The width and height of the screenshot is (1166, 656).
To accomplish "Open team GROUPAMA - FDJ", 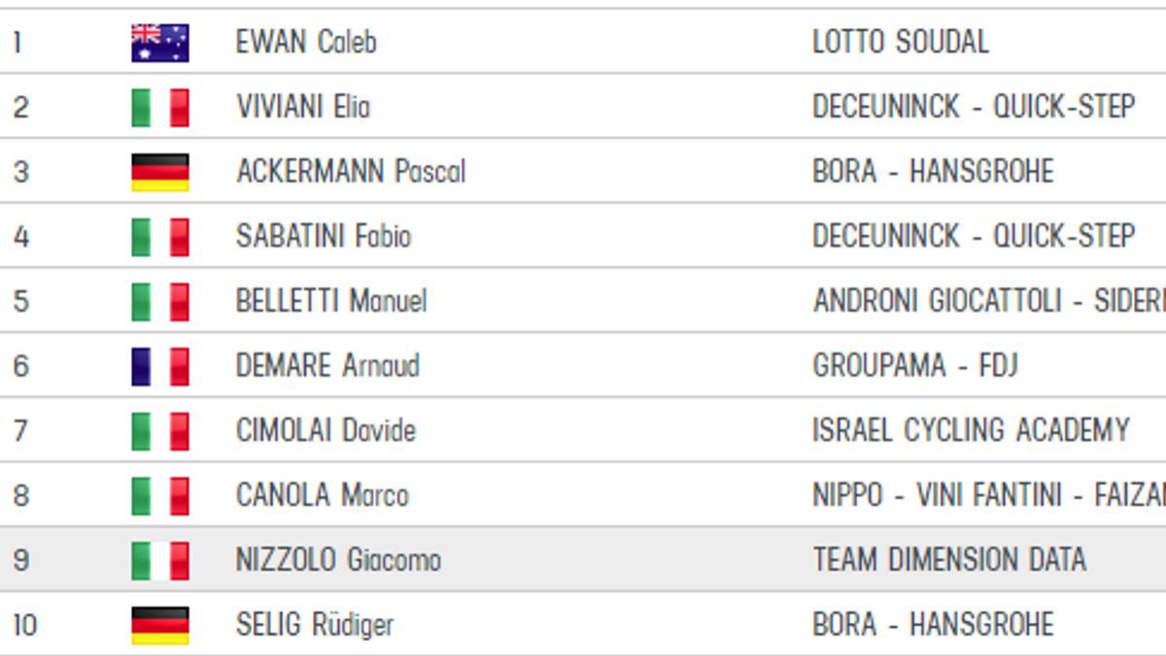I will pos(915,366).
